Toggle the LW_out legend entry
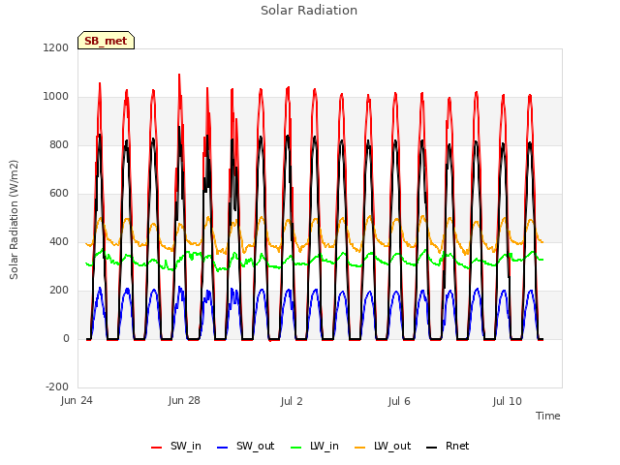 [383, 447]
